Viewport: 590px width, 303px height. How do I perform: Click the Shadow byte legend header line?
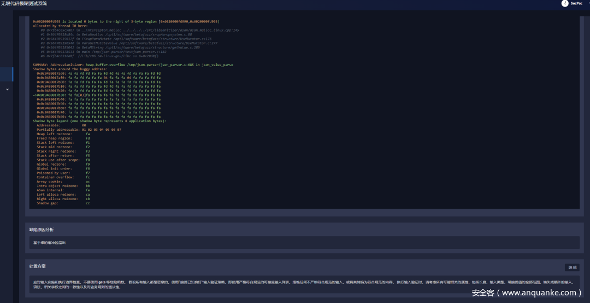[x=99, y=120]
